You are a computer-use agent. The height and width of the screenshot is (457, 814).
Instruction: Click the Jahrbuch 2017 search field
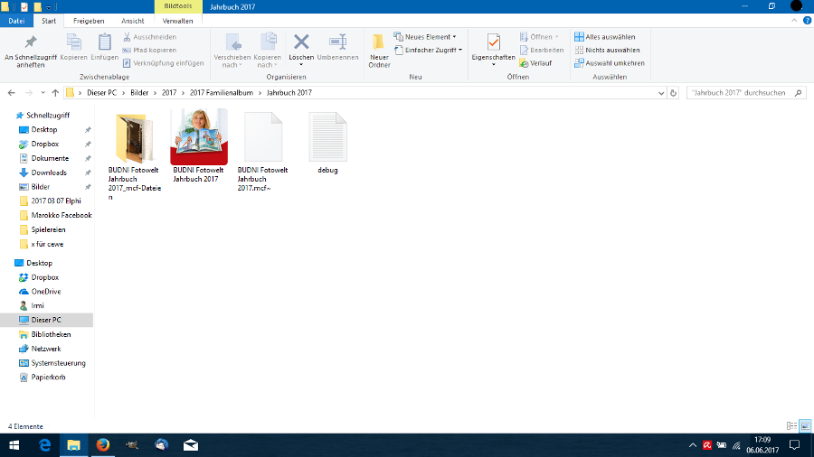pos(745,93)
